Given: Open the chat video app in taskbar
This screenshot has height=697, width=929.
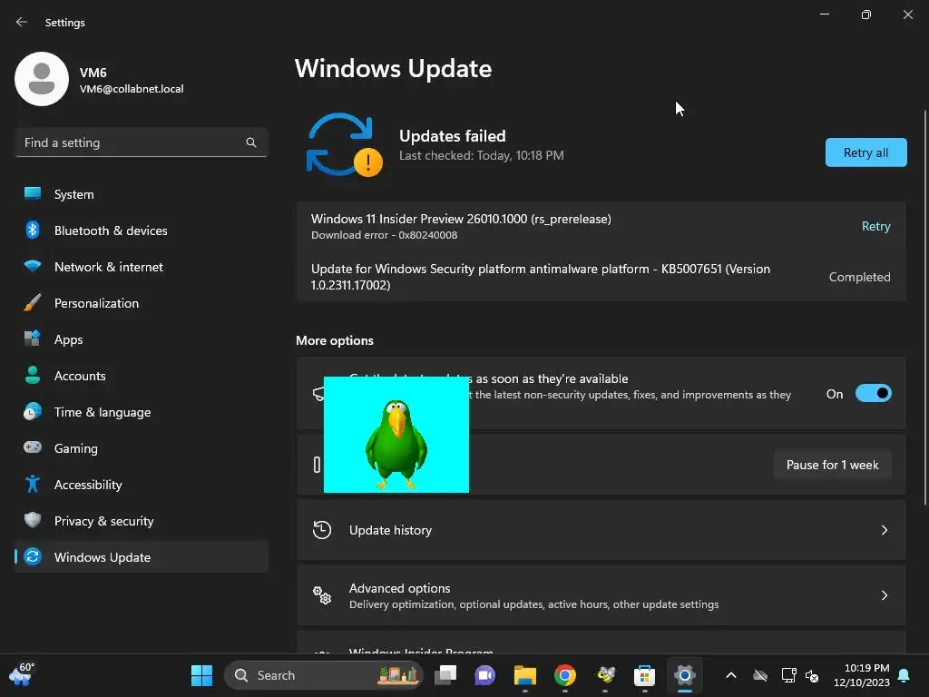Looking at the screenshot, I should click(x=484, y=675).
